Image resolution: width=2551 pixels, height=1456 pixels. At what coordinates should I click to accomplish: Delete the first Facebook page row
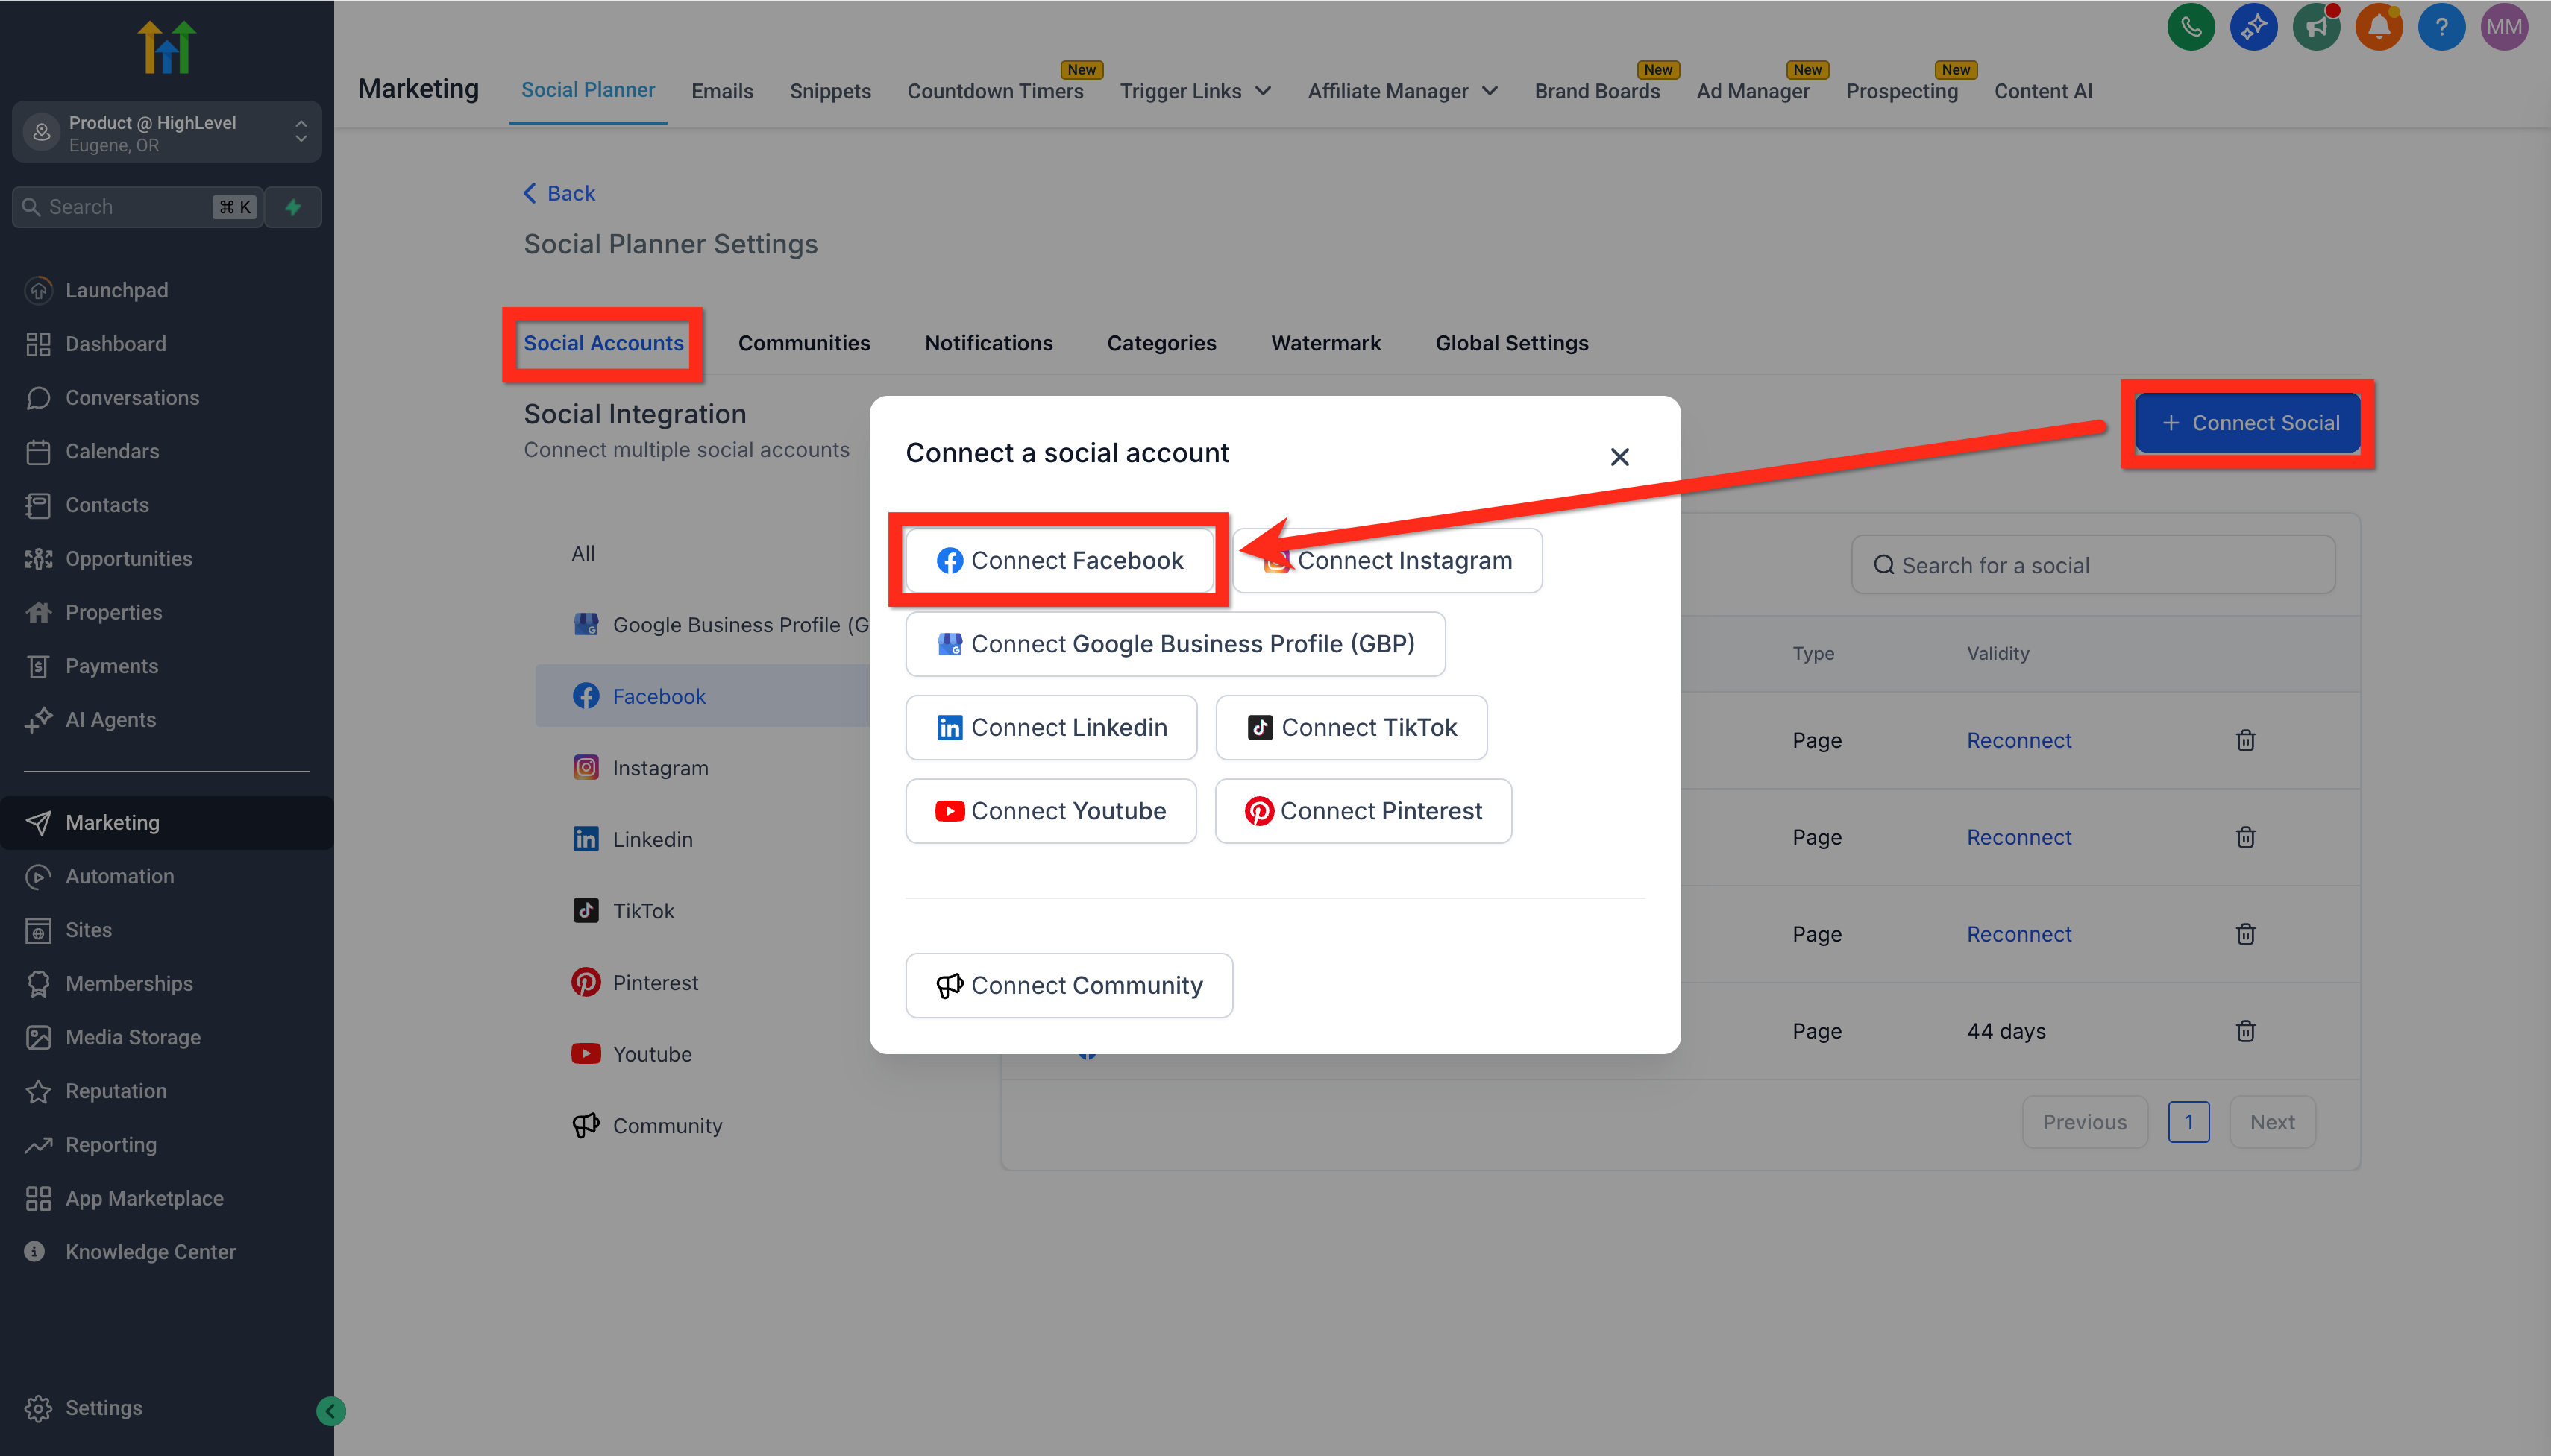[2245, 740]
